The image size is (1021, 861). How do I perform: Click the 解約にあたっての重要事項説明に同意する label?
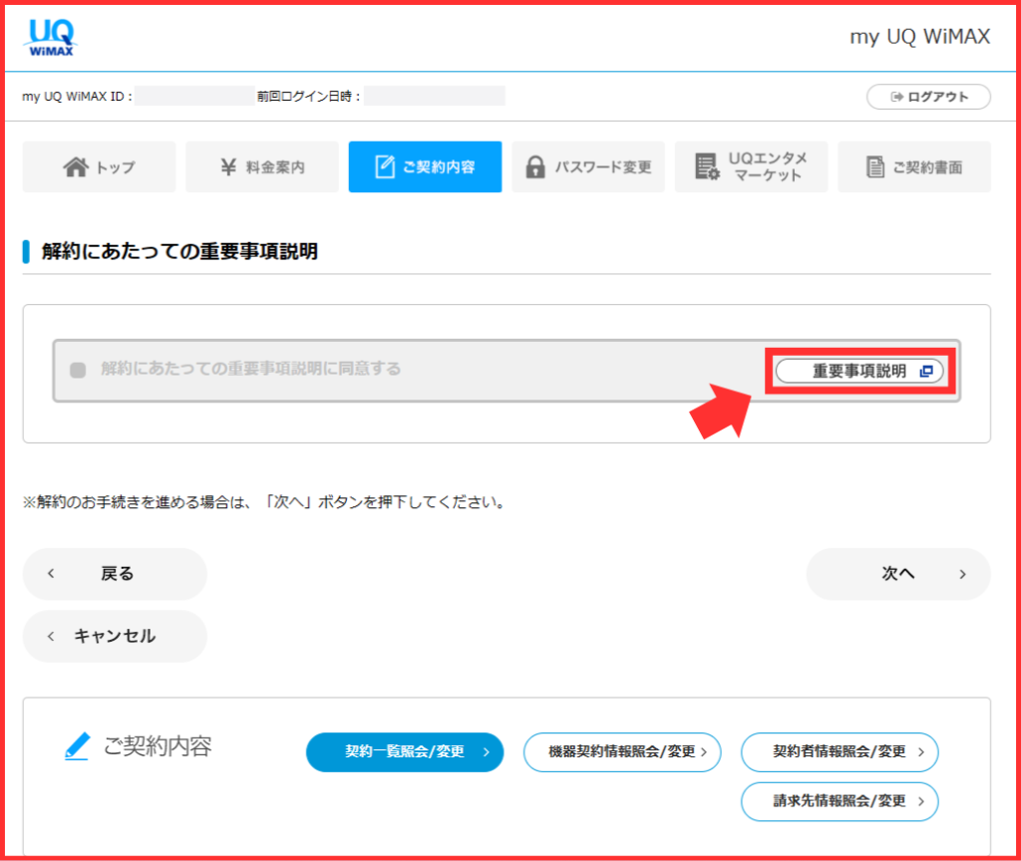(x=250, y=369)
